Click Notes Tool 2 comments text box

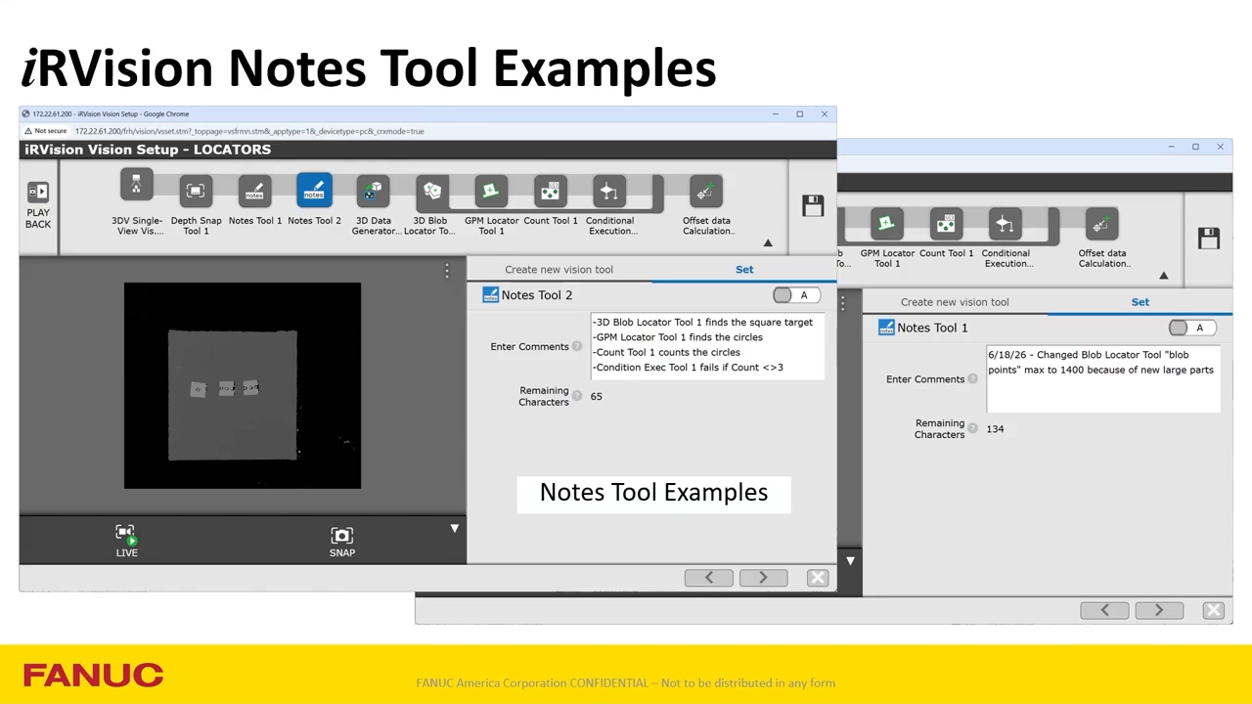click(x=706, y=345)
